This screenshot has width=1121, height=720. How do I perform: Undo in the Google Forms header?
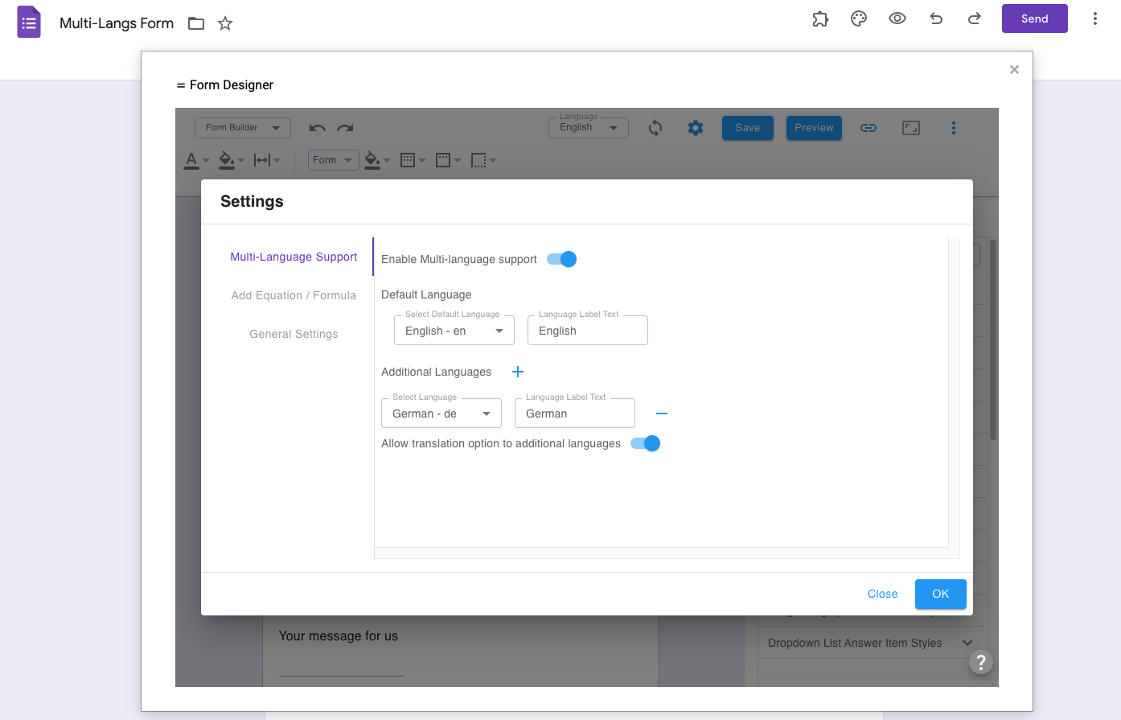936,19
